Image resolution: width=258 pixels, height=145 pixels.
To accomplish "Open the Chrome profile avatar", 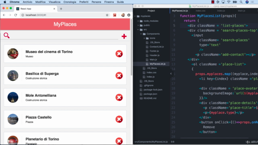I will 123,15.
